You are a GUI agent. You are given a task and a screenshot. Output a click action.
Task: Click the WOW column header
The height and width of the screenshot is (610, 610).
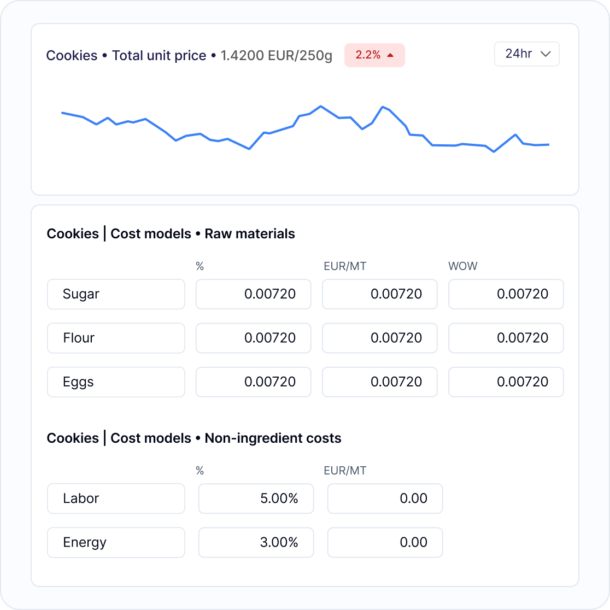pos(462,266)
